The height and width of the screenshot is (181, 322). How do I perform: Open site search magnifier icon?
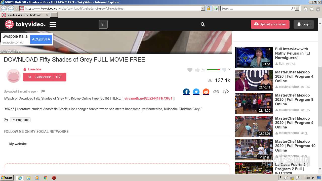coord(203,24)
